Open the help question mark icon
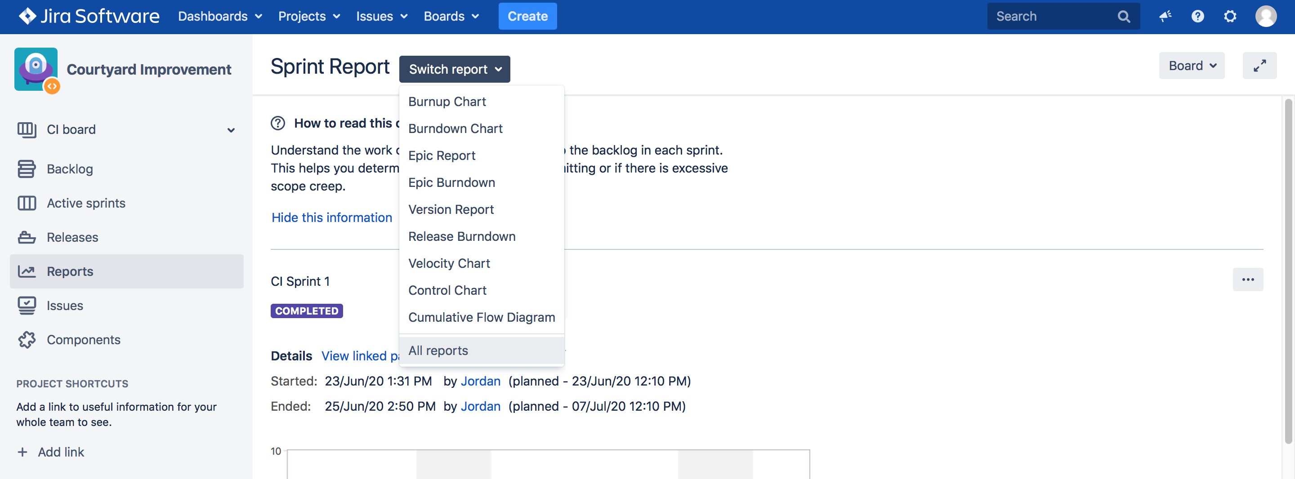Image resolution: width=1295 pixels, height=479 pixels. pos(1197,17)
